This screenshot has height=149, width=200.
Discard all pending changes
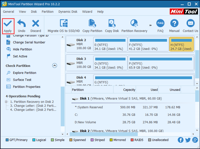pos(36,26)
